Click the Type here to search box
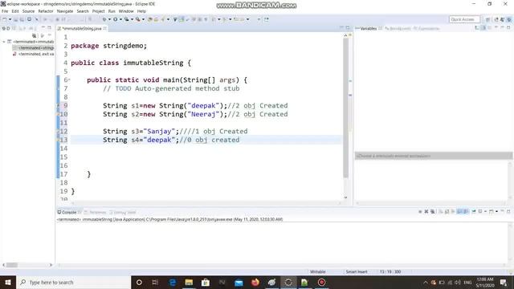 [73, 282]
